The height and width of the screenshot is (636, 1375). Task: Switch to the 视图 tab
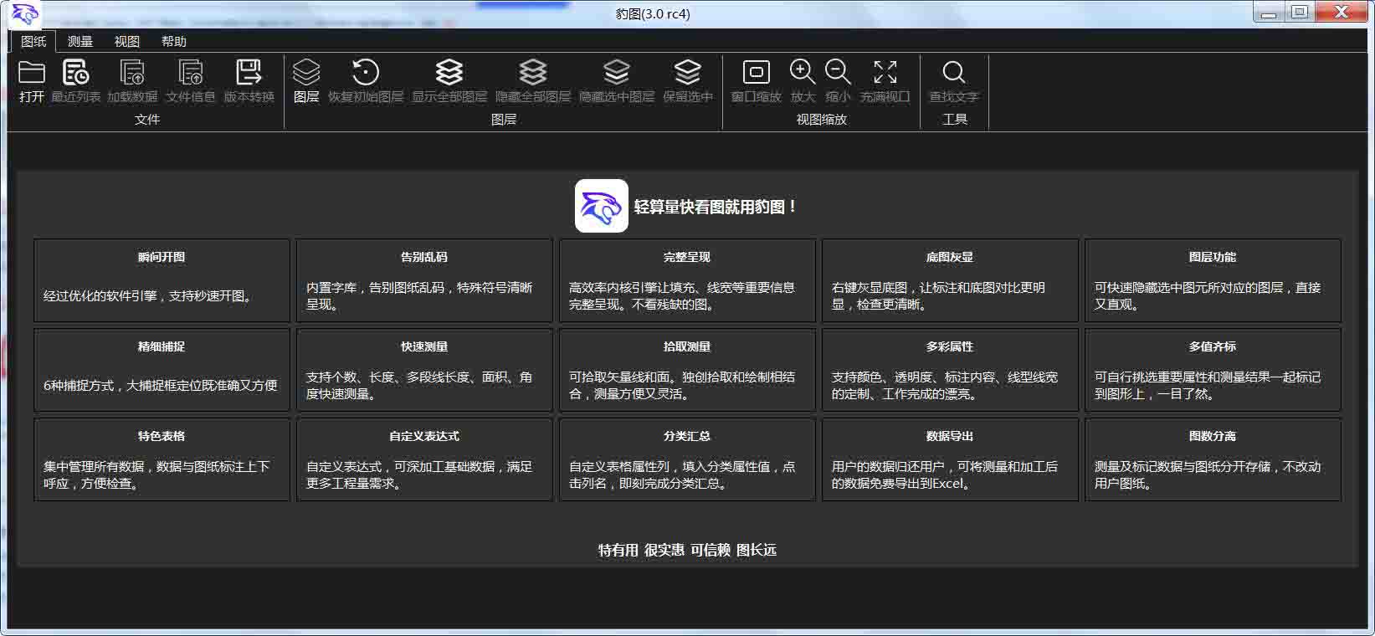(127, 41)
